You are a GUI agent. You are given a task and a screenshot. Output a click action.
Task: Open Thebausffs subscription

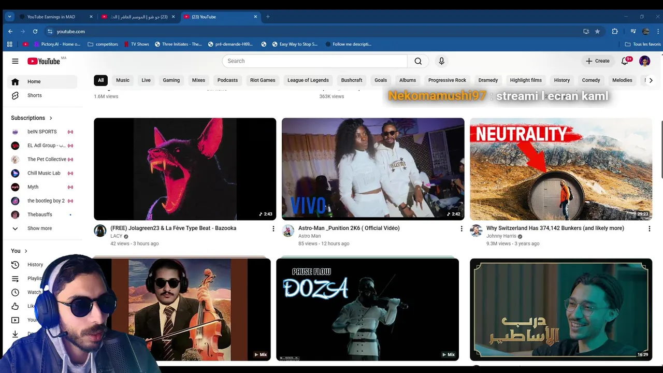point(42,214)
